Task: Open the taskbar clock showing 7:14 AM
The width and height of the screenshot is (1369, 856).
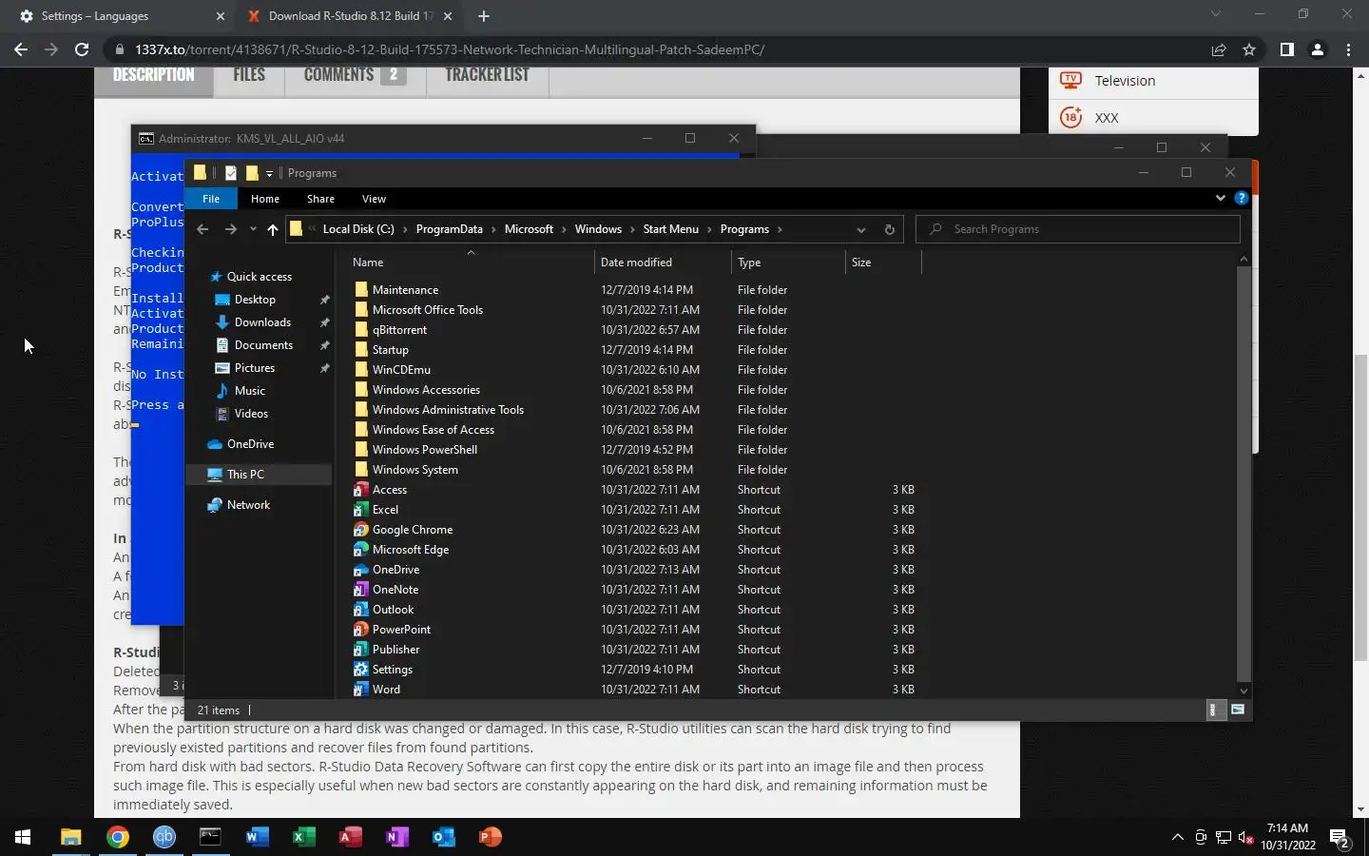Action: click(1288, 837)
